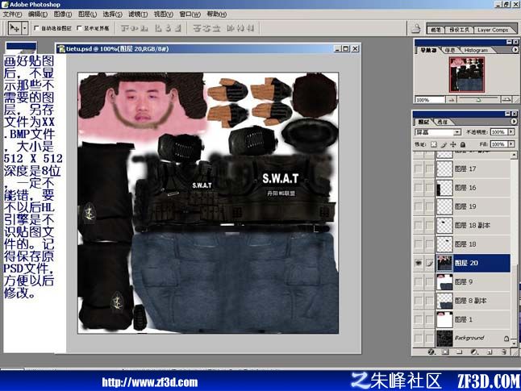This screenshot has width=521, height=391.
Task: Toggle lock position icon
Action: click(453, 144)
